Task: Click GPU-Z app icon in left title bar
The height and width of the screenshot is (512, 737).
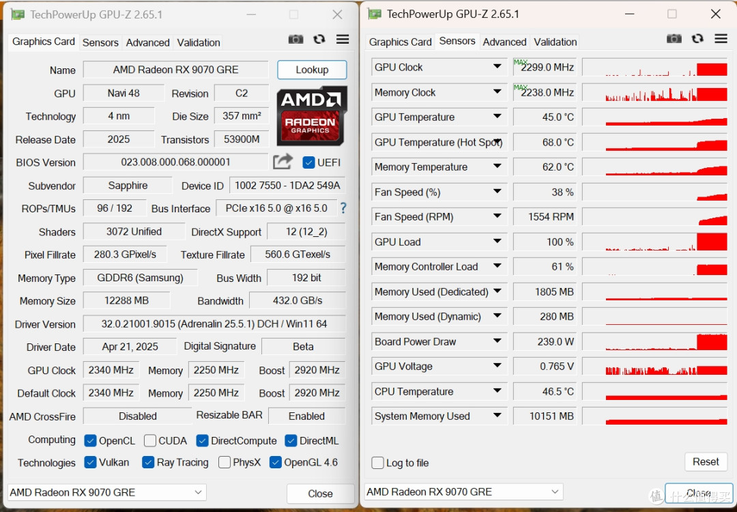Action: [18, 14]
